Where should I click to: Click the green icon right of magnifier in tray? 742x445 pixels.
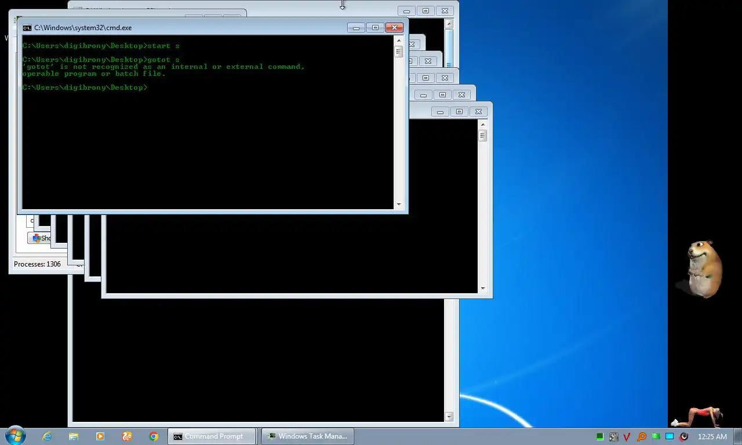656,436
